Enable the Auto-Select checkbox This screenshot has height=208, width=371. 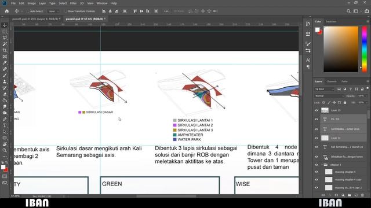point(28,11)
